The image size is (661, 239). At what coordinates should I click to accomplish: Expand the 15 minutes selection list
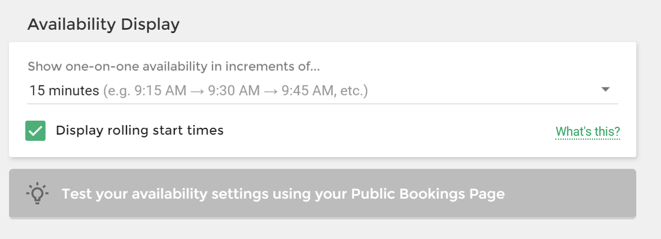(323, 91)
